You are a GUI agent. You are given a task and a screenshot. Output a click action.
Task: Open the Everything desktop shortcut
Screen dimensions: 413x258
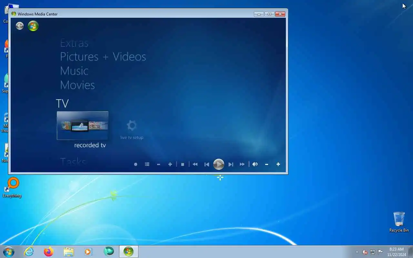pos(12,187)
